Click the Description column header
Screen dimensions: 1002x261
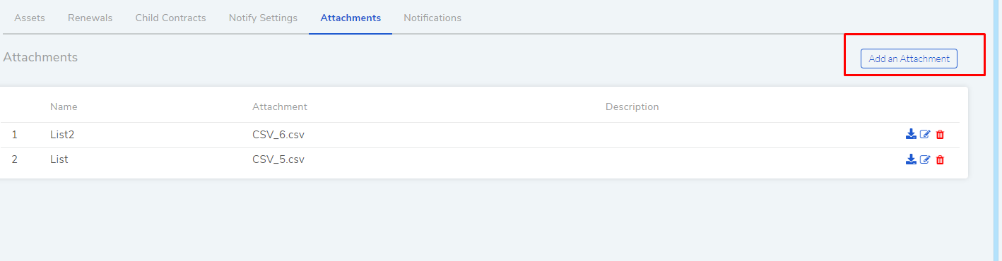(632, 107)
